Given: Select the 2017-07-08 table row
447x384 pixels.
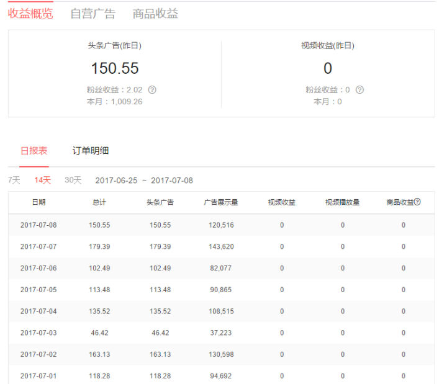Looking at the screenshot, I should [222, 225].
